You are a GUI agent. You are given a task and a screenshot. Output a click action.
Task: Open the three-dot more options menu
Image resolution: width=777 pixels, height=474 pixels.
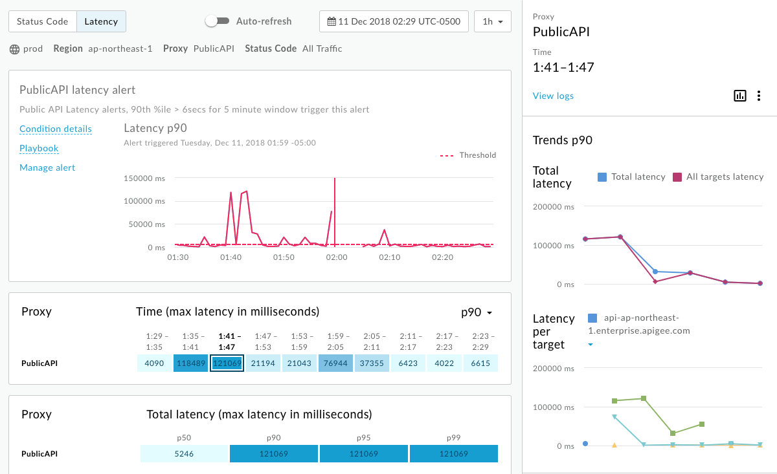click(x=759, y=96)
